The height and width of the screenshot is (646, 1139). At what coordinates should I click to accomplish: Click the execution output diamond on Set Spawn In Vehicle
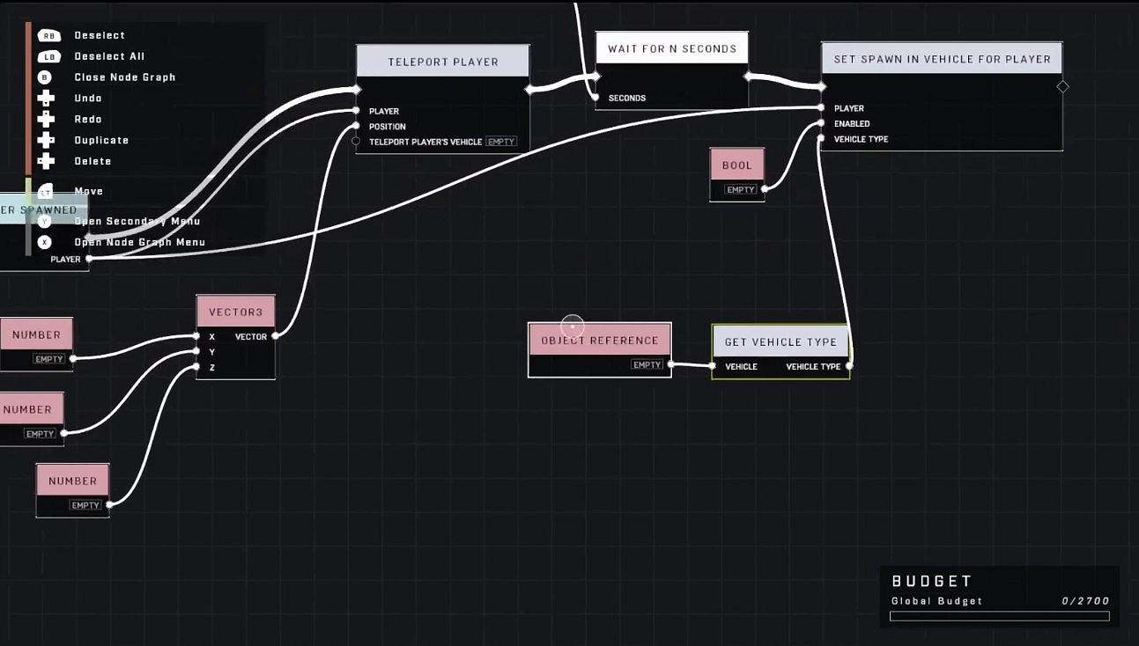(x=1062, y=86)
